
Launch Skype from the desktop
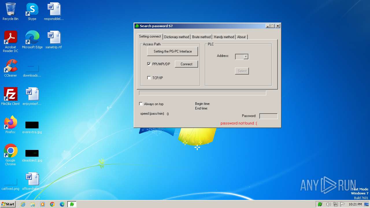coord(32,12)
